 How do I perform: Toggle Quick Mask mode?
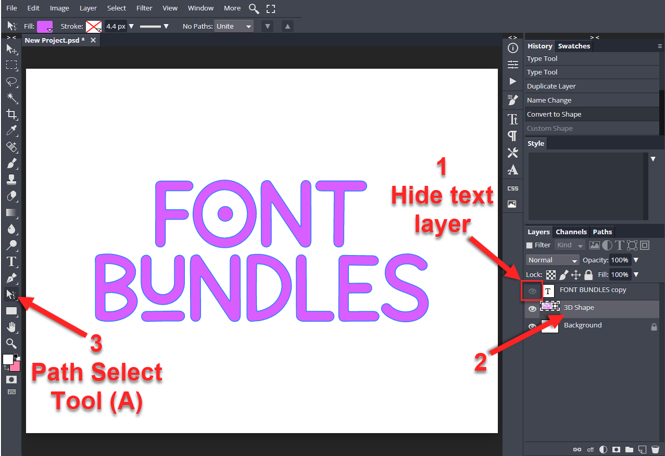coord(11,379)
